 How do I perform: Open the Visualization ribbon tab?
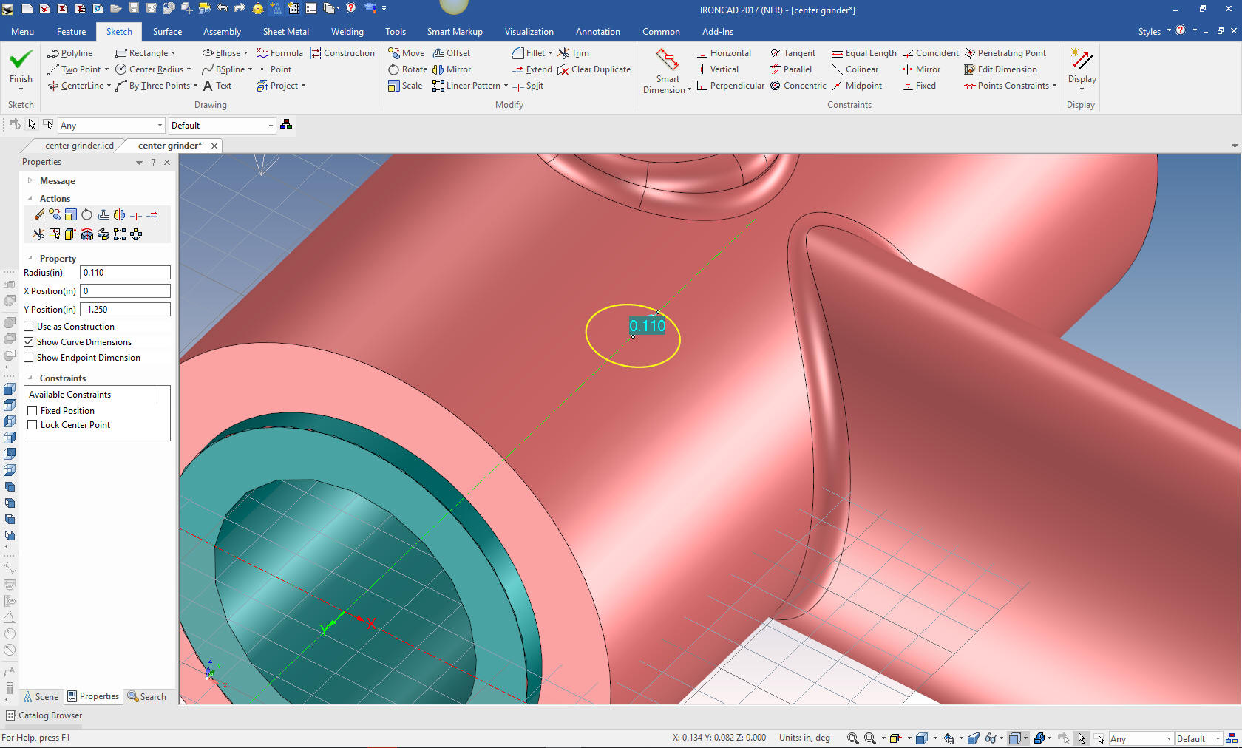[x=529, y=32]
